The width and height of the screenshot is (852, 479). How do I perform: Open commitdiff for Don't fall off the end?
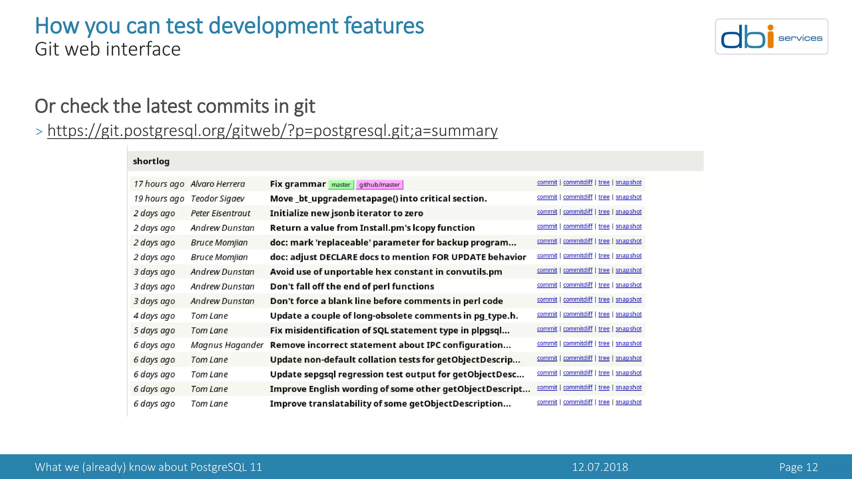(577, 285)
